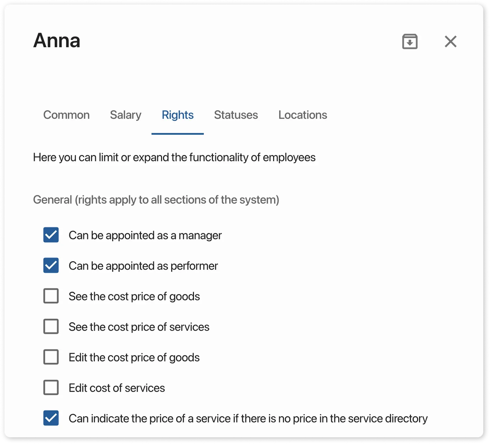The image size is (490, 444).
Task: Open the Locations tab
Action: (302, 115)
